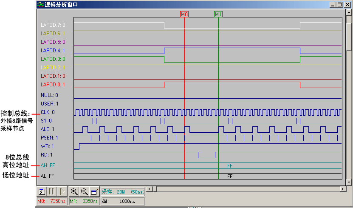The height and width of the screenshot is (208, 353).
Task: Click the USER: 1 signal label
Action: pos(50,104)
